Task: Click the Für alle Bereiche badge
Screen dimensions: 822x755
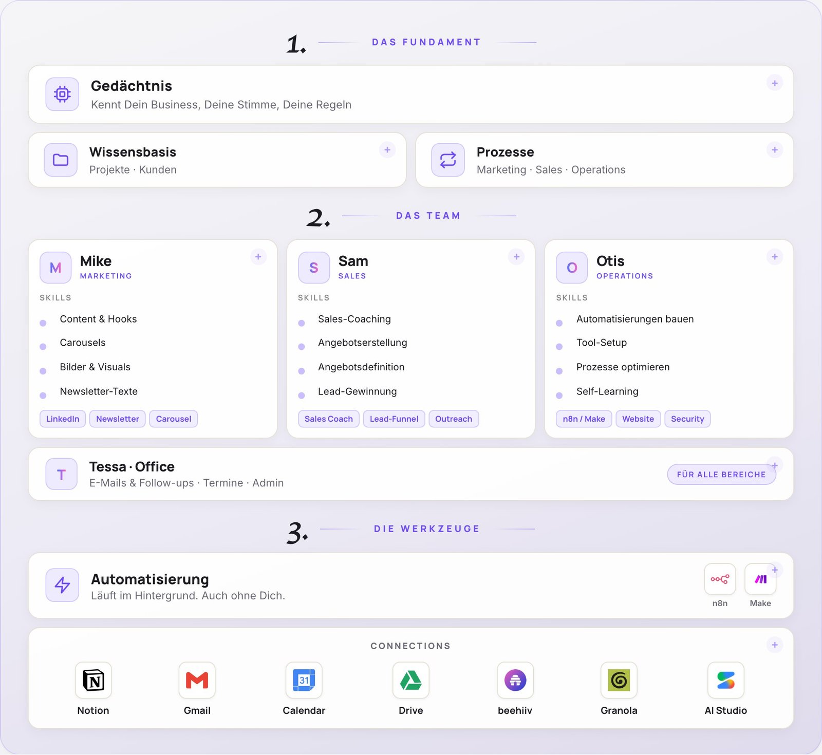Action: click(x=721, y=474)
